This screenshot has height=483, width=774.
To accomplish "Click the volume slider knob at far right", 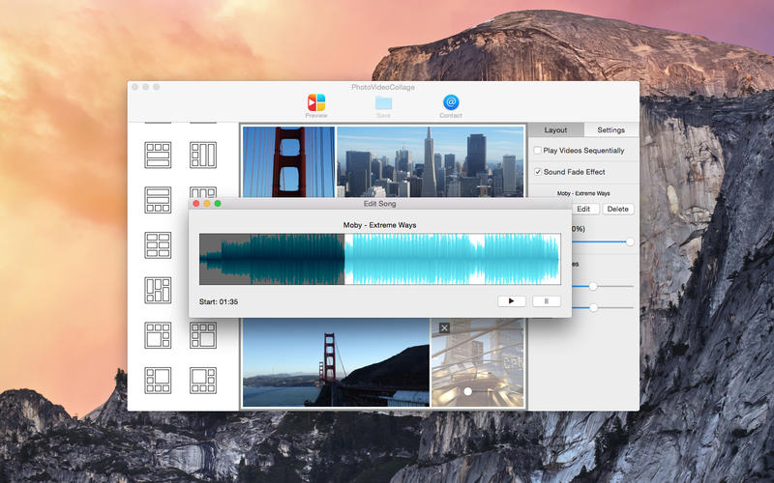I will [630, 241].
